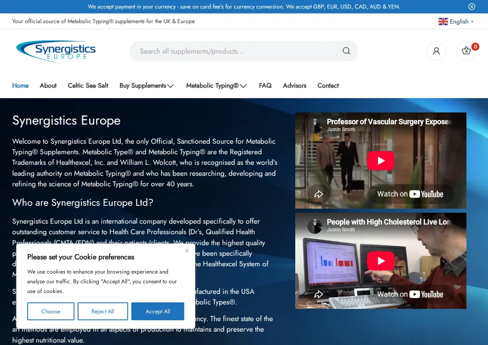Click the 'Your official source' tagline text

[103, 21]
